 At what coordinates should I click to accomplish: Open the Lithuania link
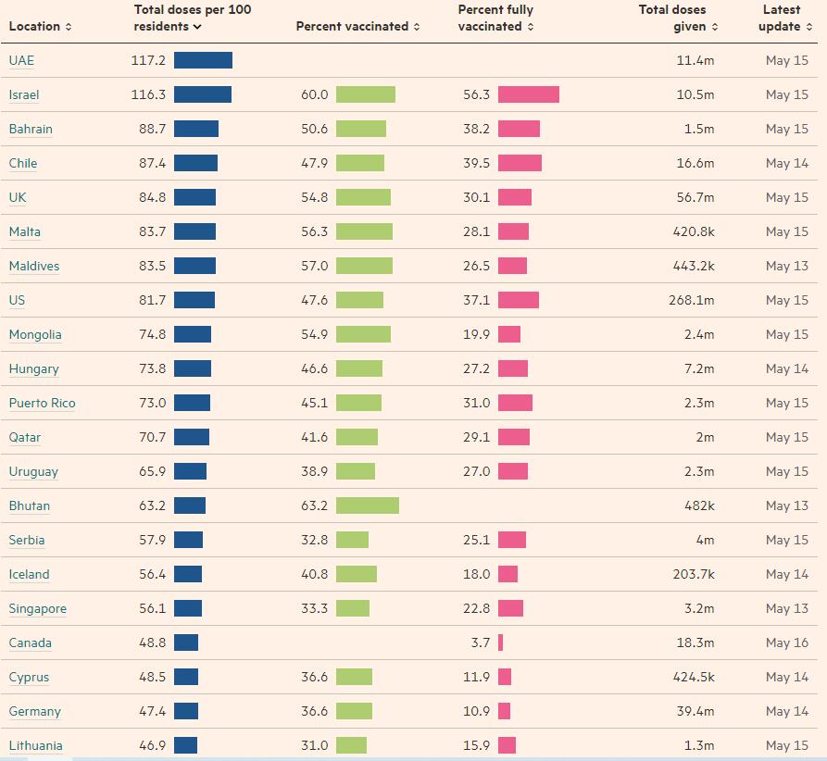(36, 745)
